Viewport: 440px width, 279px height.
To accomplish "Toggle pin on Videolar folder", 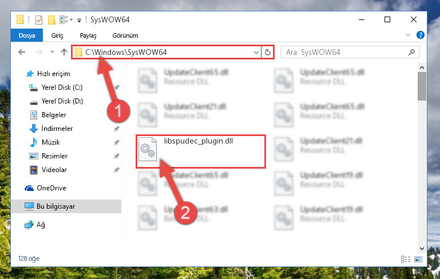I will [x=116, y=170].
